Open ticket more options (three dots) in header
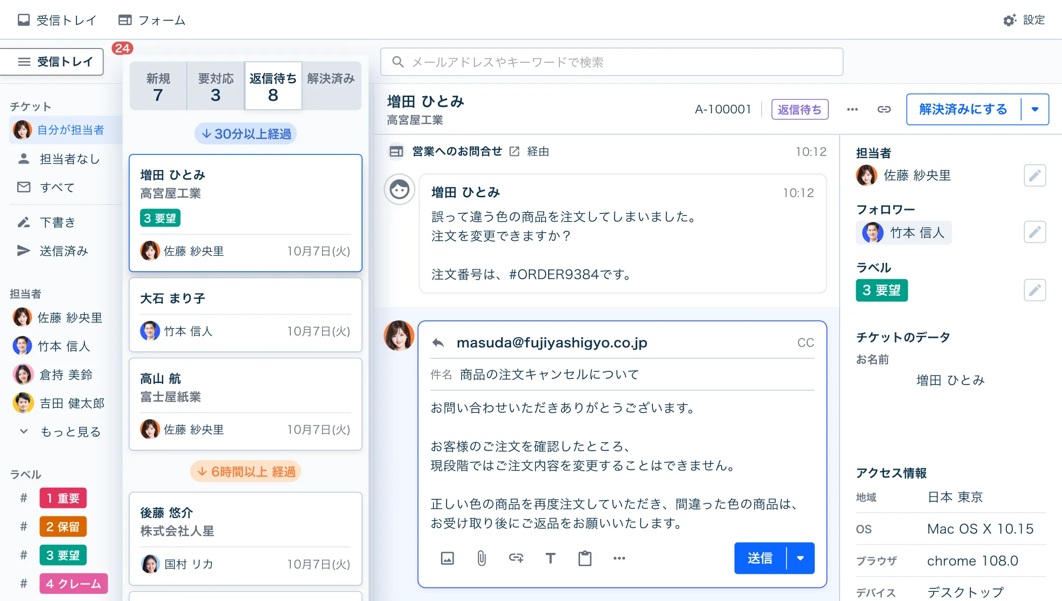The width and height of the screenshot is (1062, 601). (852, 109)
